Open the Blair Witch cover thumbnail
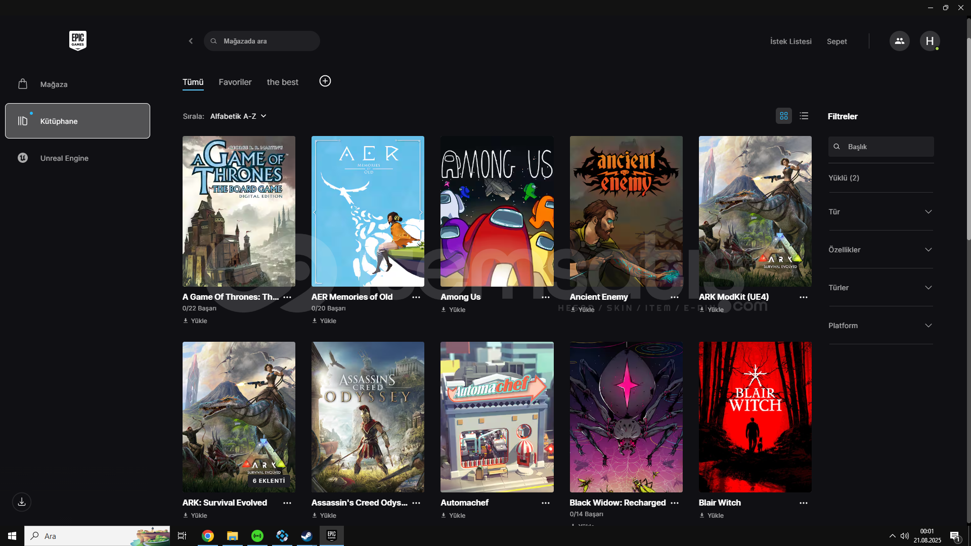The image size is (971, 546). [755, 417]
